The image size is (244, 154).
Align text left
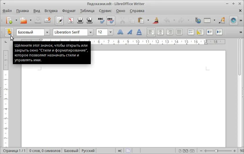(151, 32)
